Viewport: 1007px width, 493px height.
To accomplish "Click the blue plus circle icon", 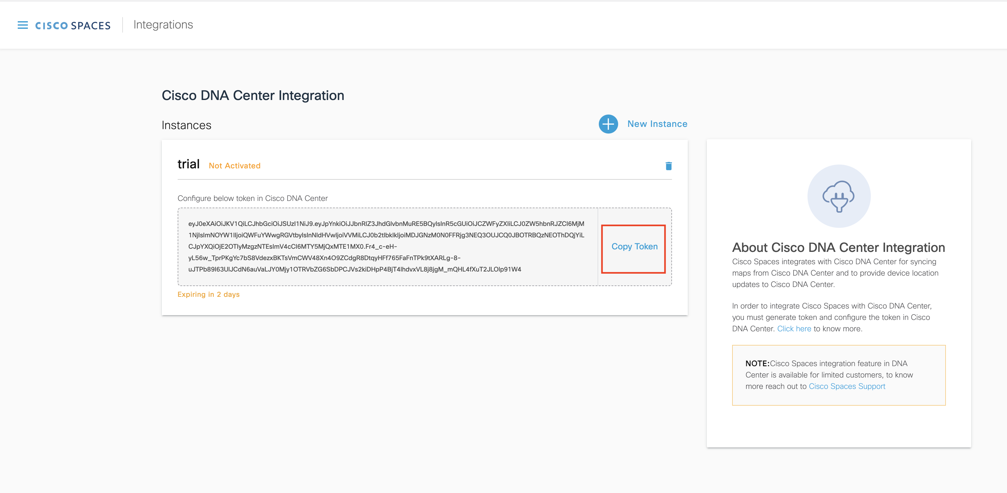I will (608, 124).
